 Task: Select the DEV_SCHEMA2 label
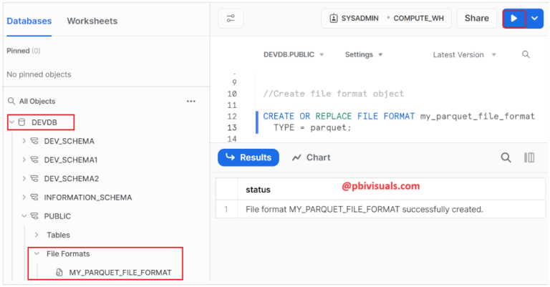[72, 179]
